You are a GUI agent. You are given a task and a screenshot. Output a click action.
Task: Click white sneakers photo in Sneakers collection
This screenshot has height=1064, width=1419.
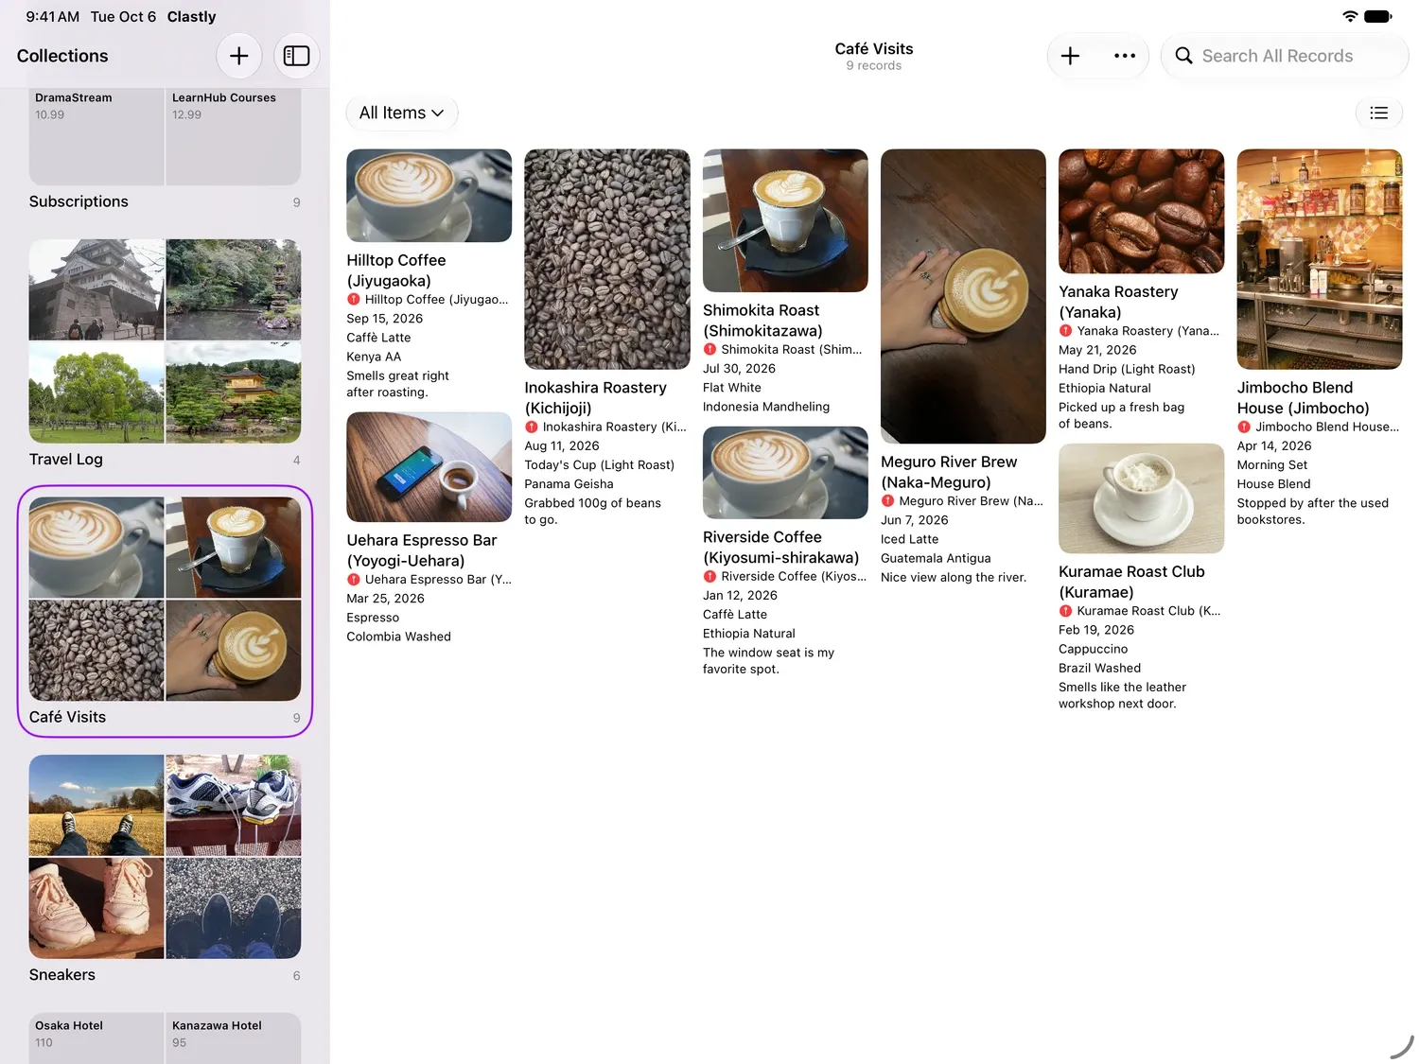(x=234, y=805)
